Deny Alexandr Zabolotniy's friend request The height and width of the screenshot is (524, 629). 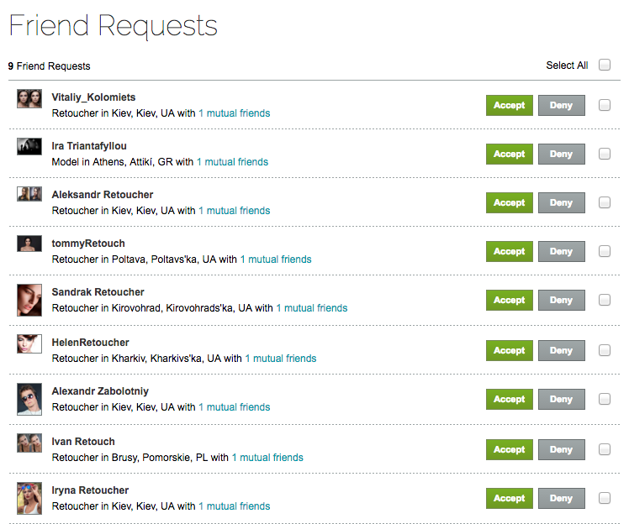click(x=561, y=400)
